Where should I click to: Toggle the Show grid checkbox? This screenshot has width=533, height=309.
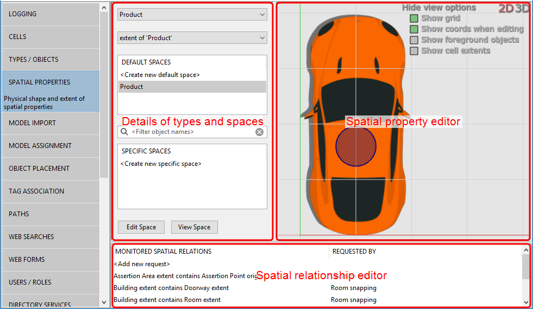click(413, 18)
